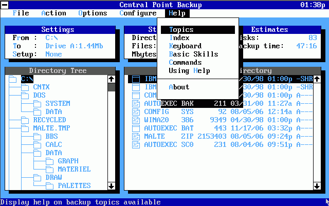Open the File menu
Viewport: 329px width, 206px height.
(21, 13)
